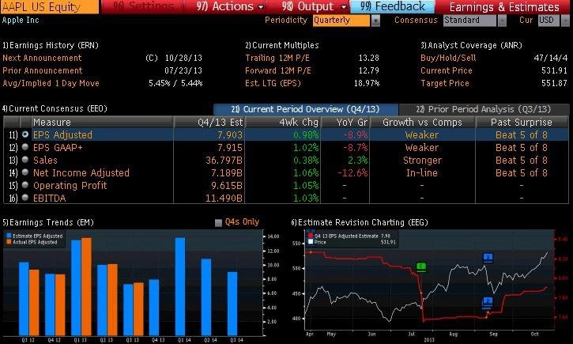573x344 pixels.
Task: Select the Sales radio button
Action: 25,160
